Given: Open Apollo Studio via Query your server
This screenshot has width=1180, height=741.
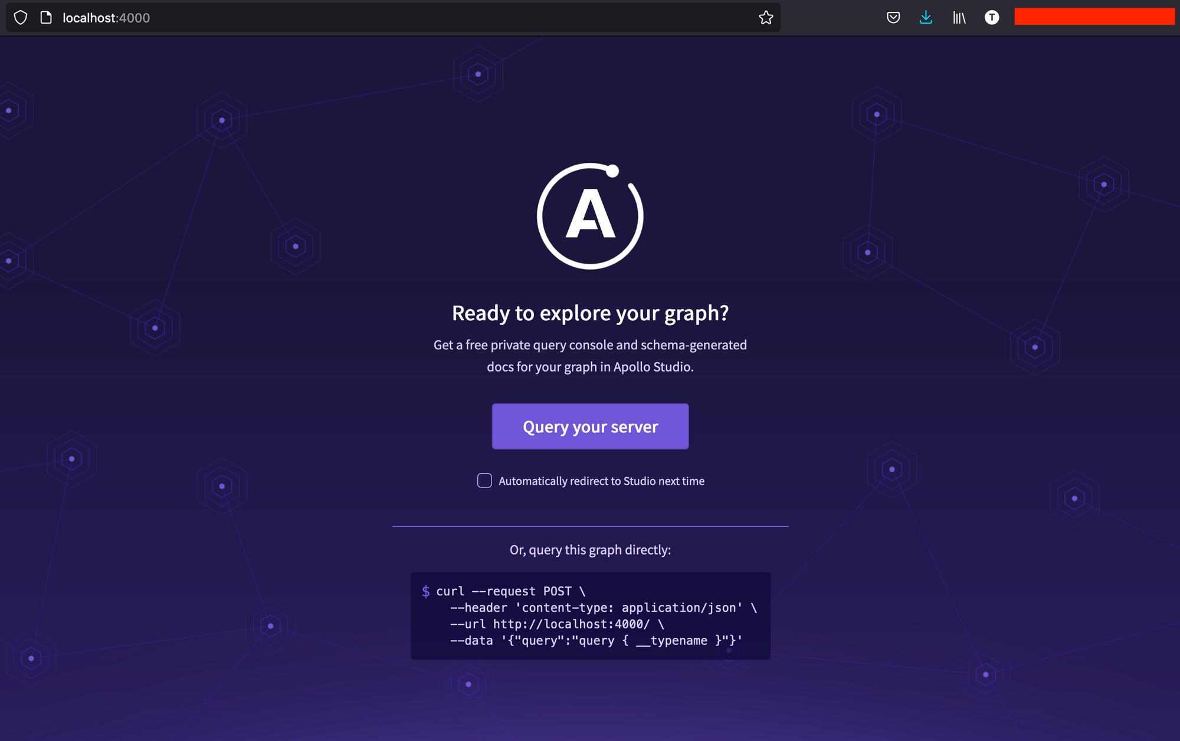Looking at the screenshot, I should click(590, 426).
